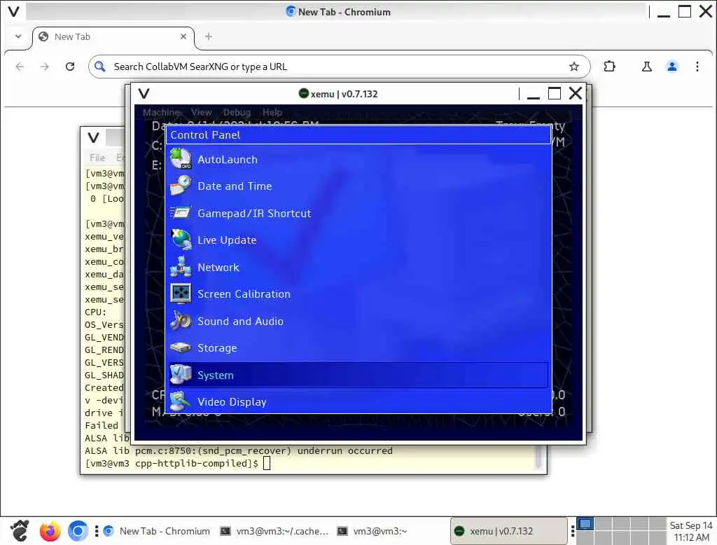
Task: Select the highlighted System entry
Action: click(x=358, y=375)
